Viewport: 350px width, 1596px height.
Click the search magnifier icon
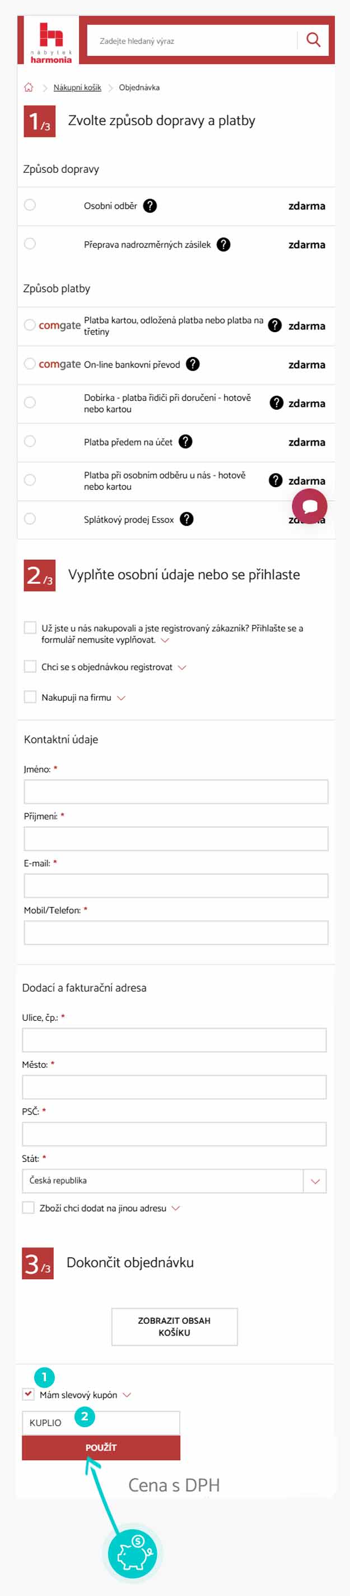[313, 40]
